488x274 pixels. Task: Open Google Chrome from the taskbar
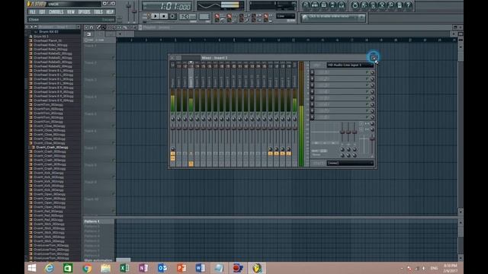pyautogui.click(x=87, y=268)
